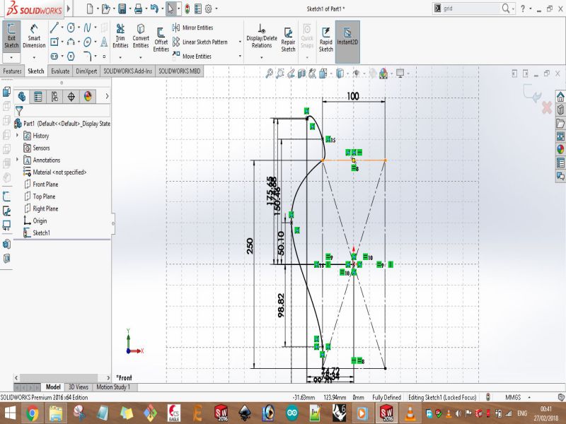Open the Display/Delete Relations dropdown arrow

click(x=261, y=57)
